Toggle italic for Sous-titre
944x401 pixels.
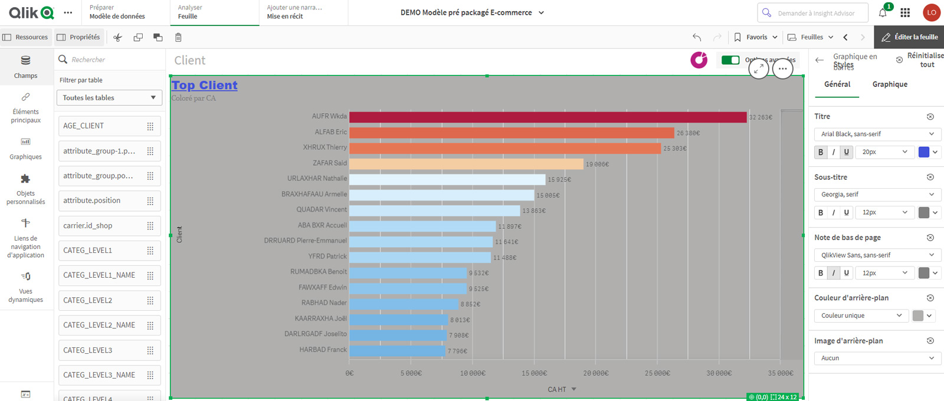click(x=834, y=212)
